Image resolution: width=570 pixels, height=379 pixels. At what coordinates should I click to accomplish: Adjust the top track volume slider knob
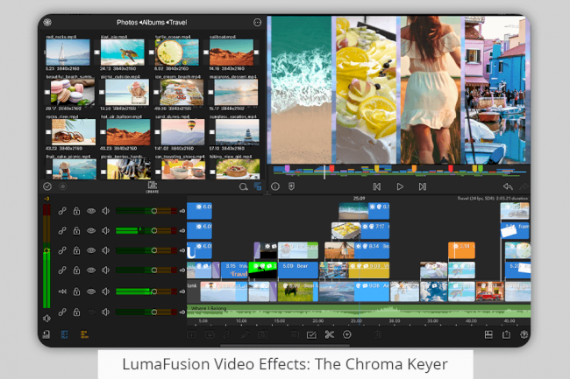pyautogui.click(x=154, y=211)
